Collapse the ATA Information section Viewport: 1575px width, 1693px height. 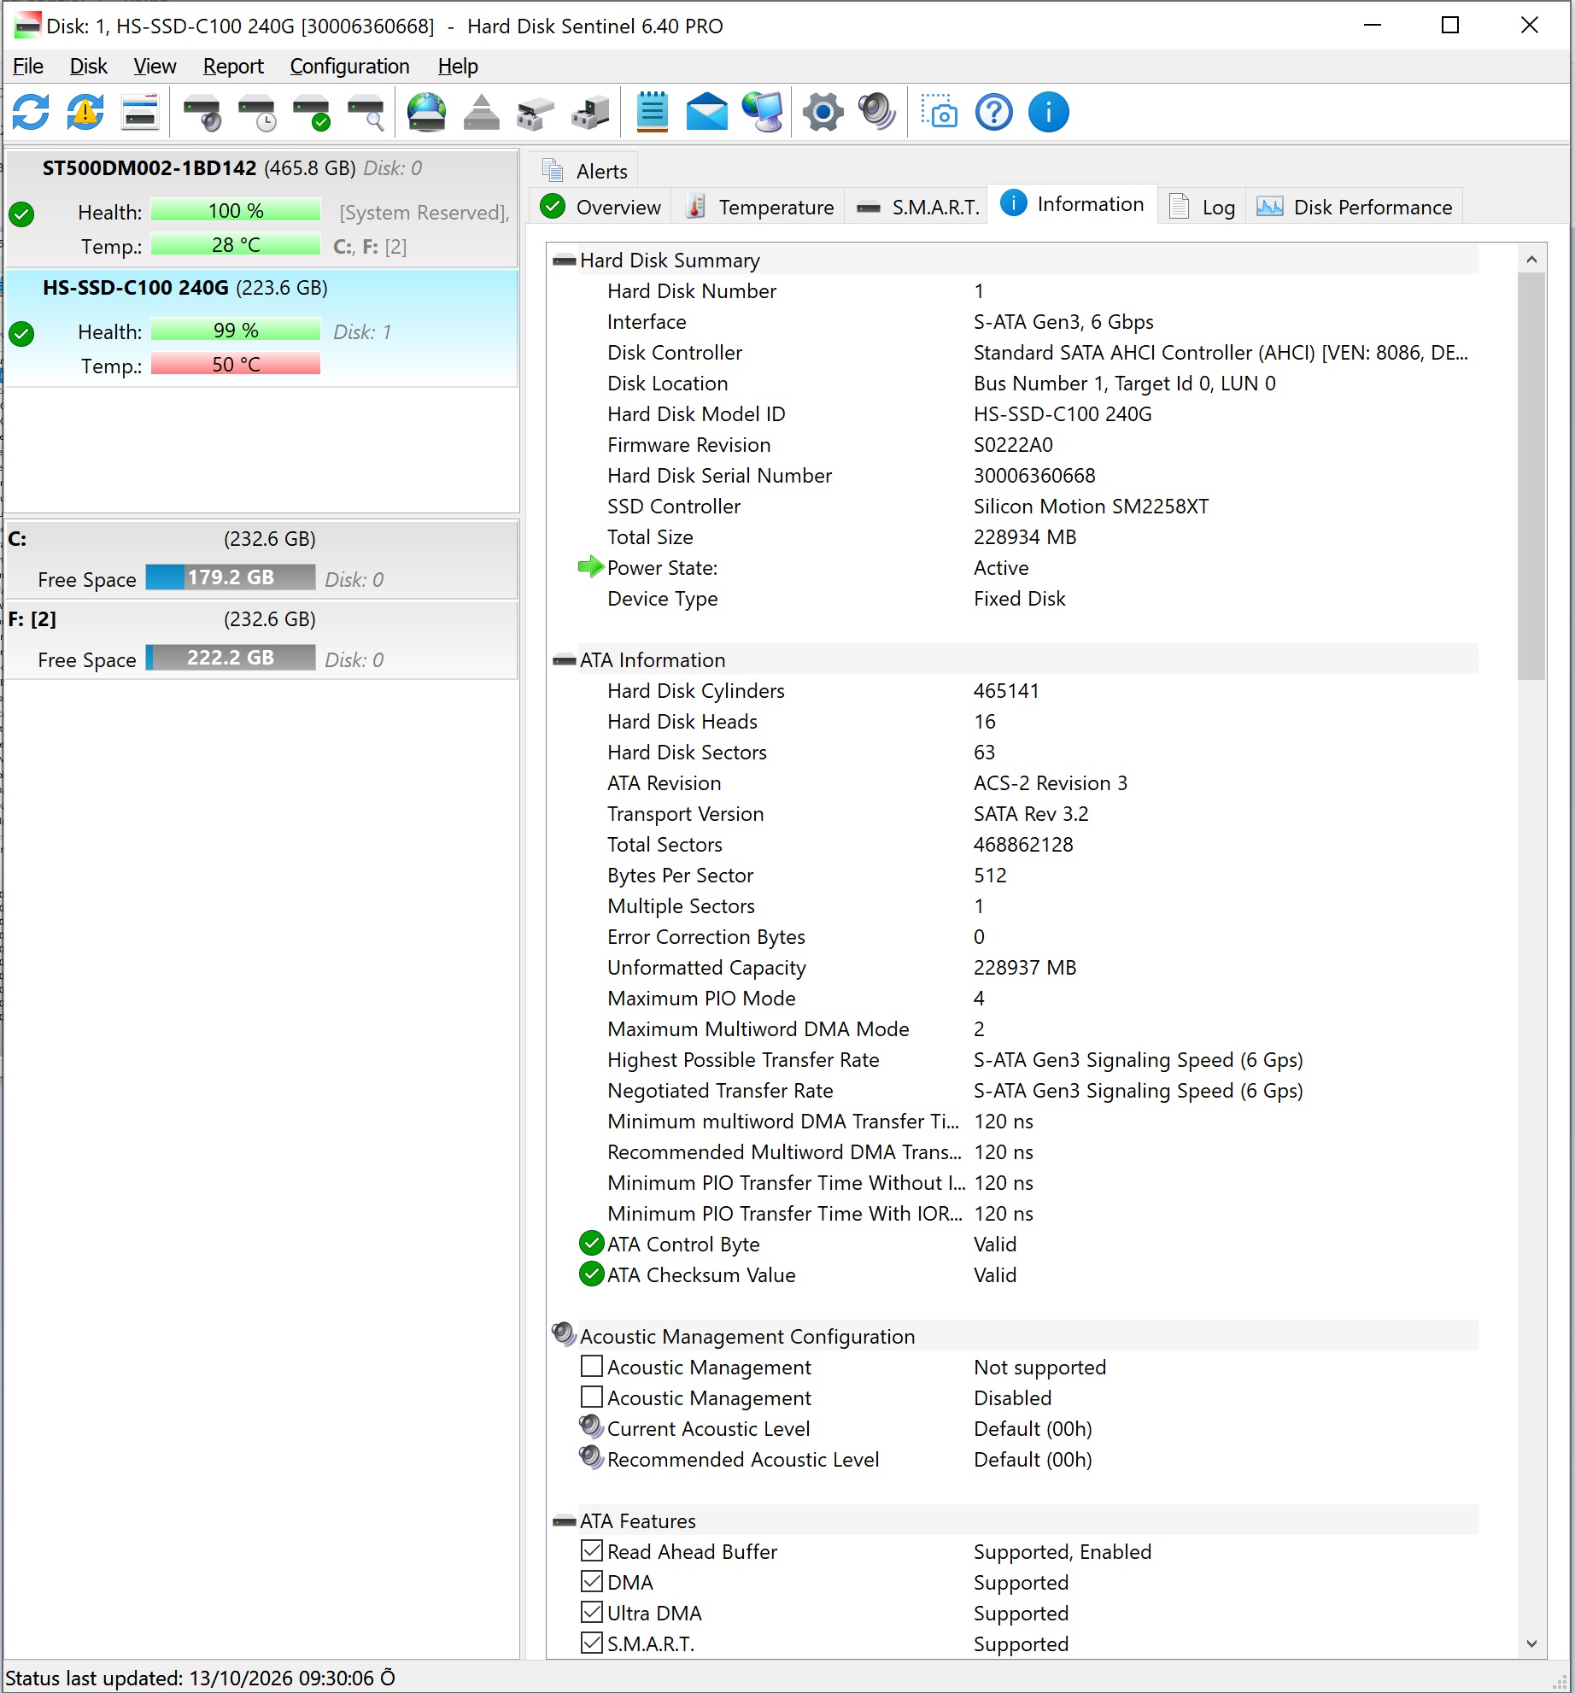(x=565, y=660)
